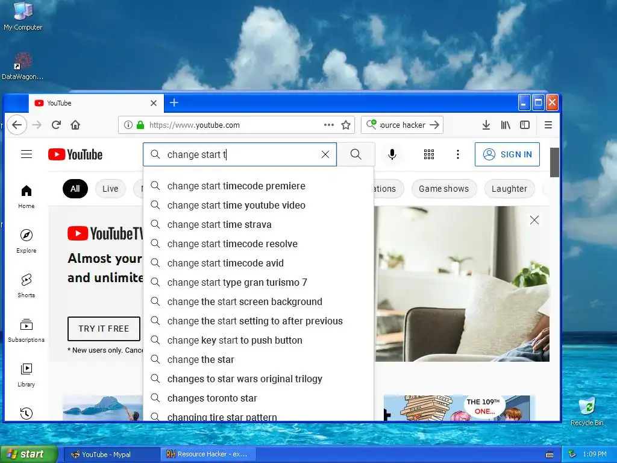Screen dimensions: 617x463
Task: Select the Recycle Bin desktop icon
Action: tap(587, 411)
